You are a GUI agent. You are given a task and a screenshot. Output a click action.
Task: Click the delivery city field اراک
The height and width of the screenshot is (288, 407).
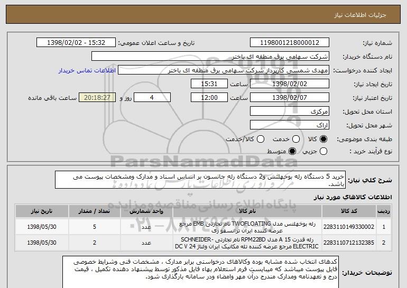[290, 125]
